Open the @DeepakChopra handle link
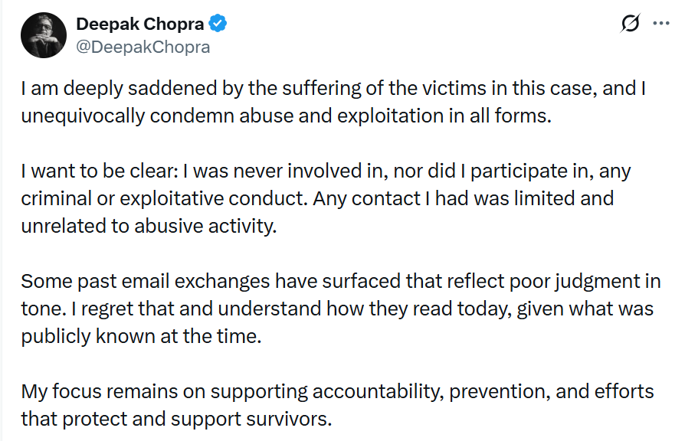 tap(143, 47)
